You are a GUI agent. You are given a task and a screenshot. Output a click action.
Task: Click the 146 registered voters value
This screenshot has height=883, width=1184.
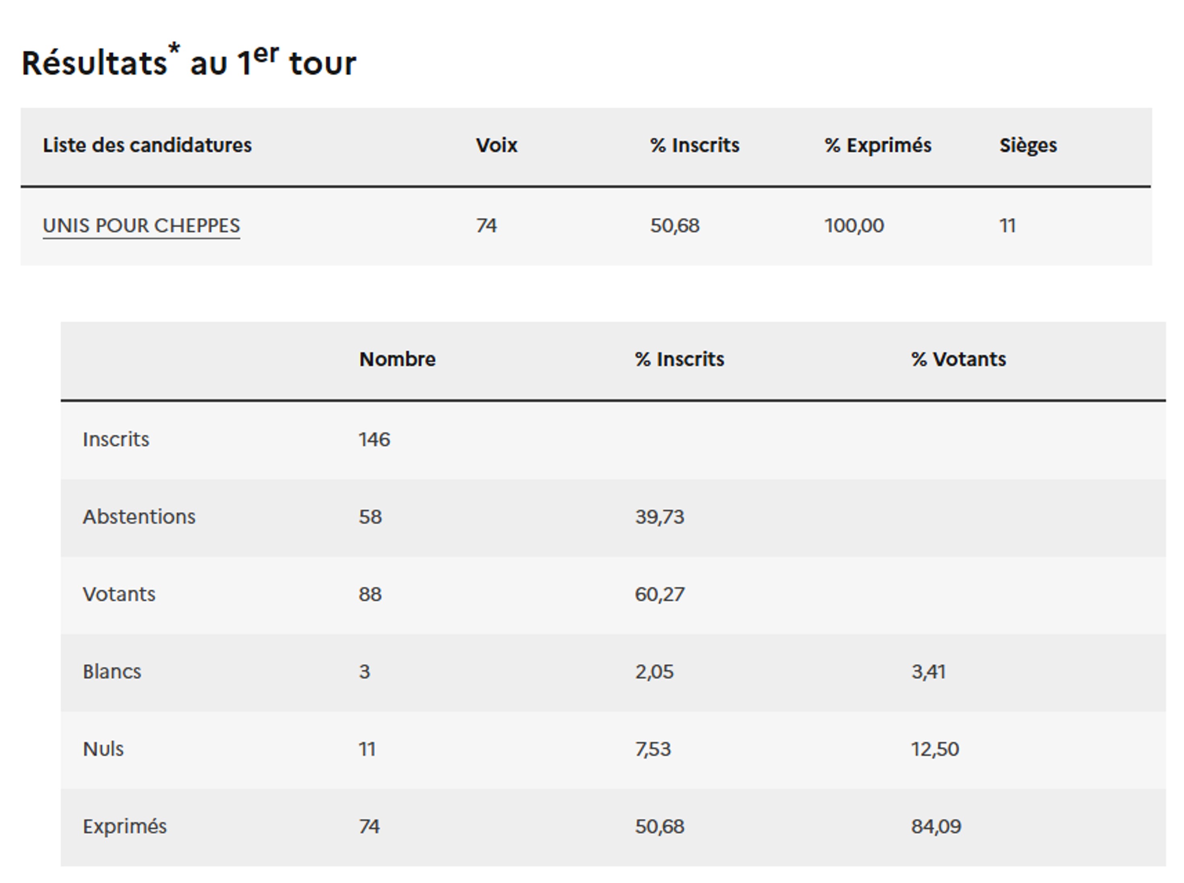tap(374, 439)
